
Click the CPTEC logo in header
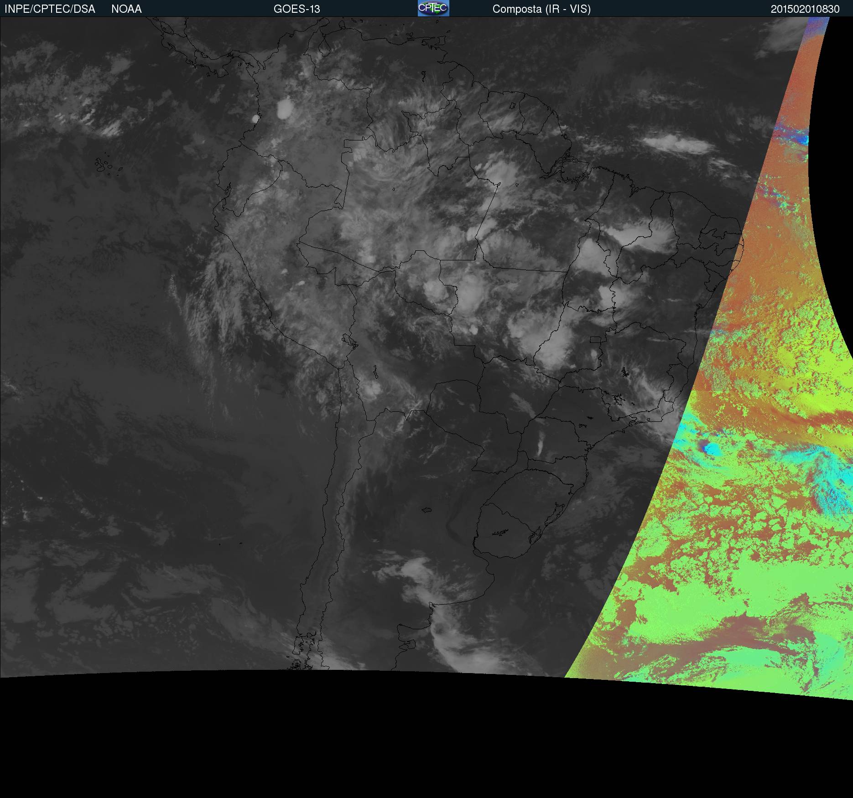click(433, 8)
